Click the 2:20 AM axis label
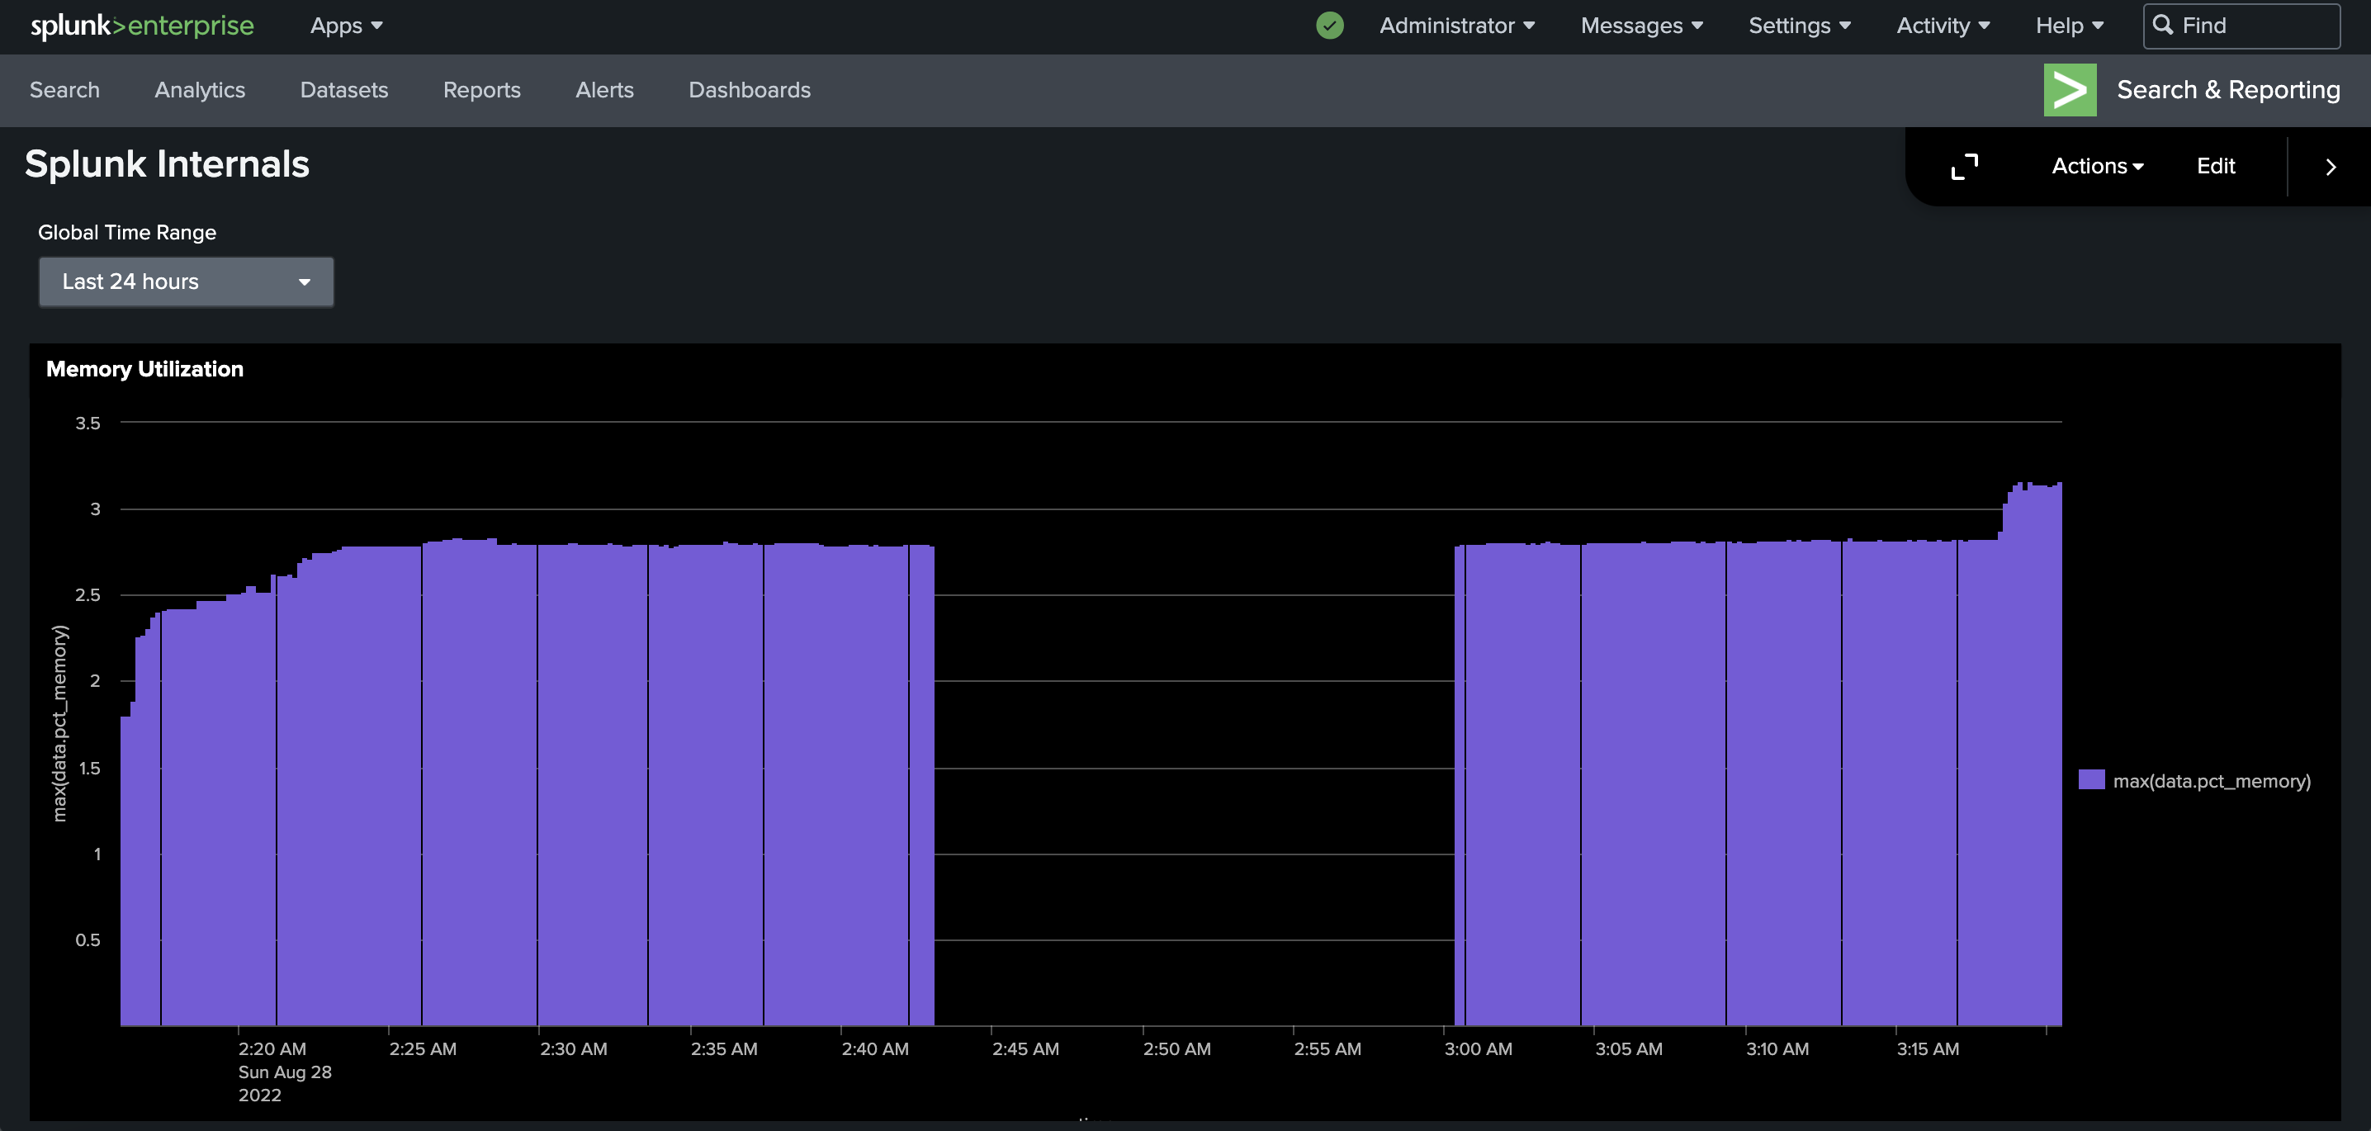2371x1131 pixels. tap(272, 1049)
